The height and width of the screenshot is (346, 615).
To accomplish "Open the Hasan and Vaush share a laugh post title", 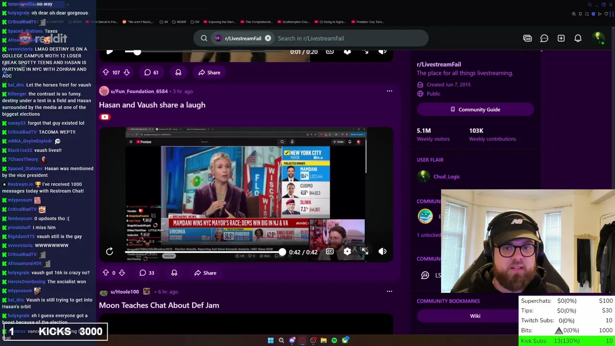I will pos(152,105).
